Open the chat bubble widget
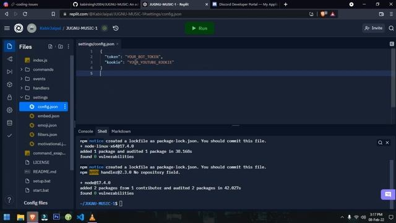The width and height of the screenshot is (396, 223). tap(388, 195)
